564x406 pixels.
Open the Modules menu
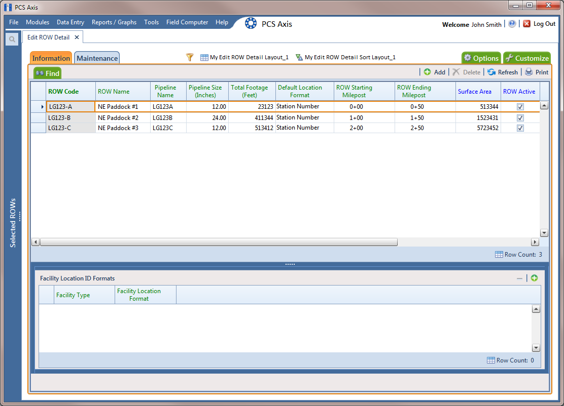pos(38,22)
